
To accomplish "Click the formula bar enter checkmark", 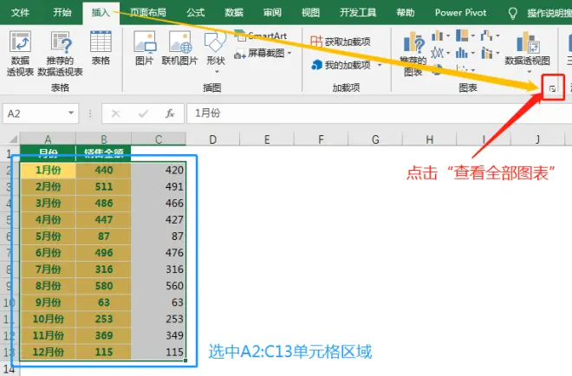I will (x=143, y=113).
